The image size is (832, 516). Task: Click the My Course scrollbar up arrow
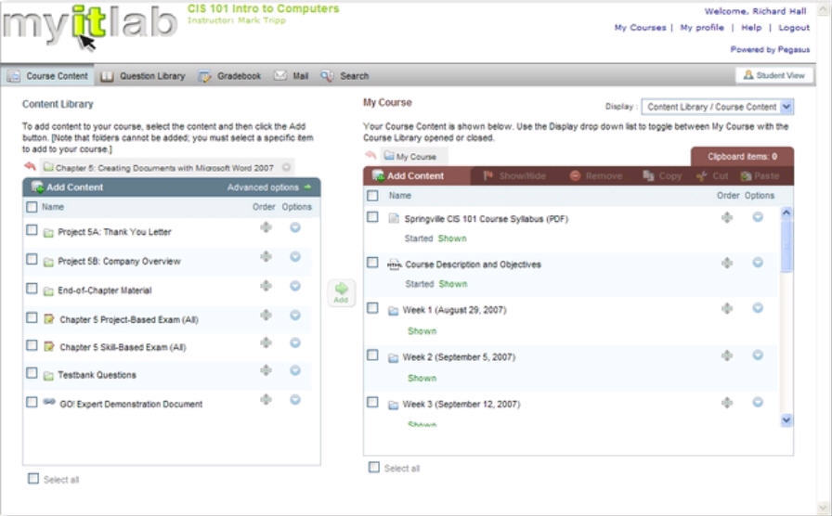click(x=786, y=213)
